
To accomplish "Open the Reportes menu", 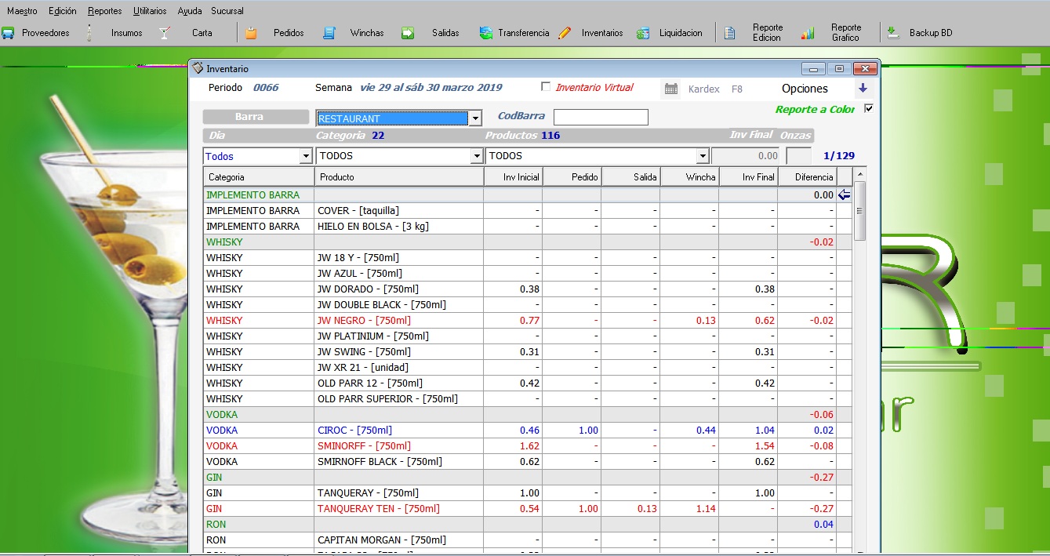I will 104,11.
